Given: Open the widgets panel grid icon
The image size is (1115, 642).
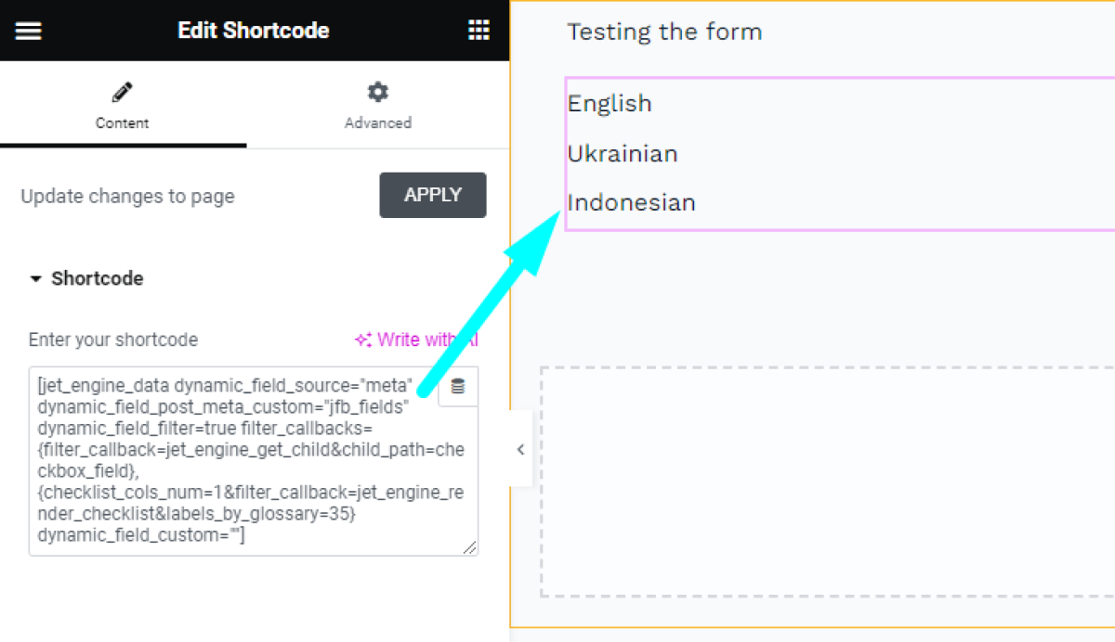Looking at the screenshot, I should click(479, 30).
